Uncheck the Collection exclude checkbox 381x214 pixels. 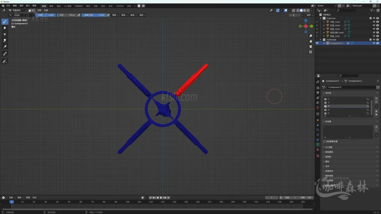(370, 18)
